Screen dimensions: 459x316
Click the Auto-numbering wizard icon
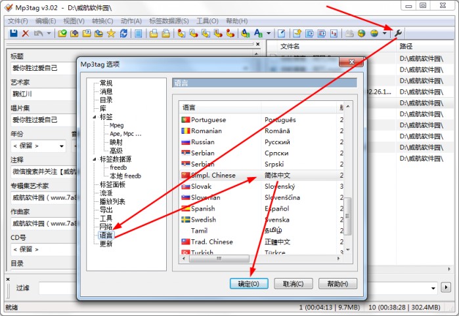click(334, 33)
